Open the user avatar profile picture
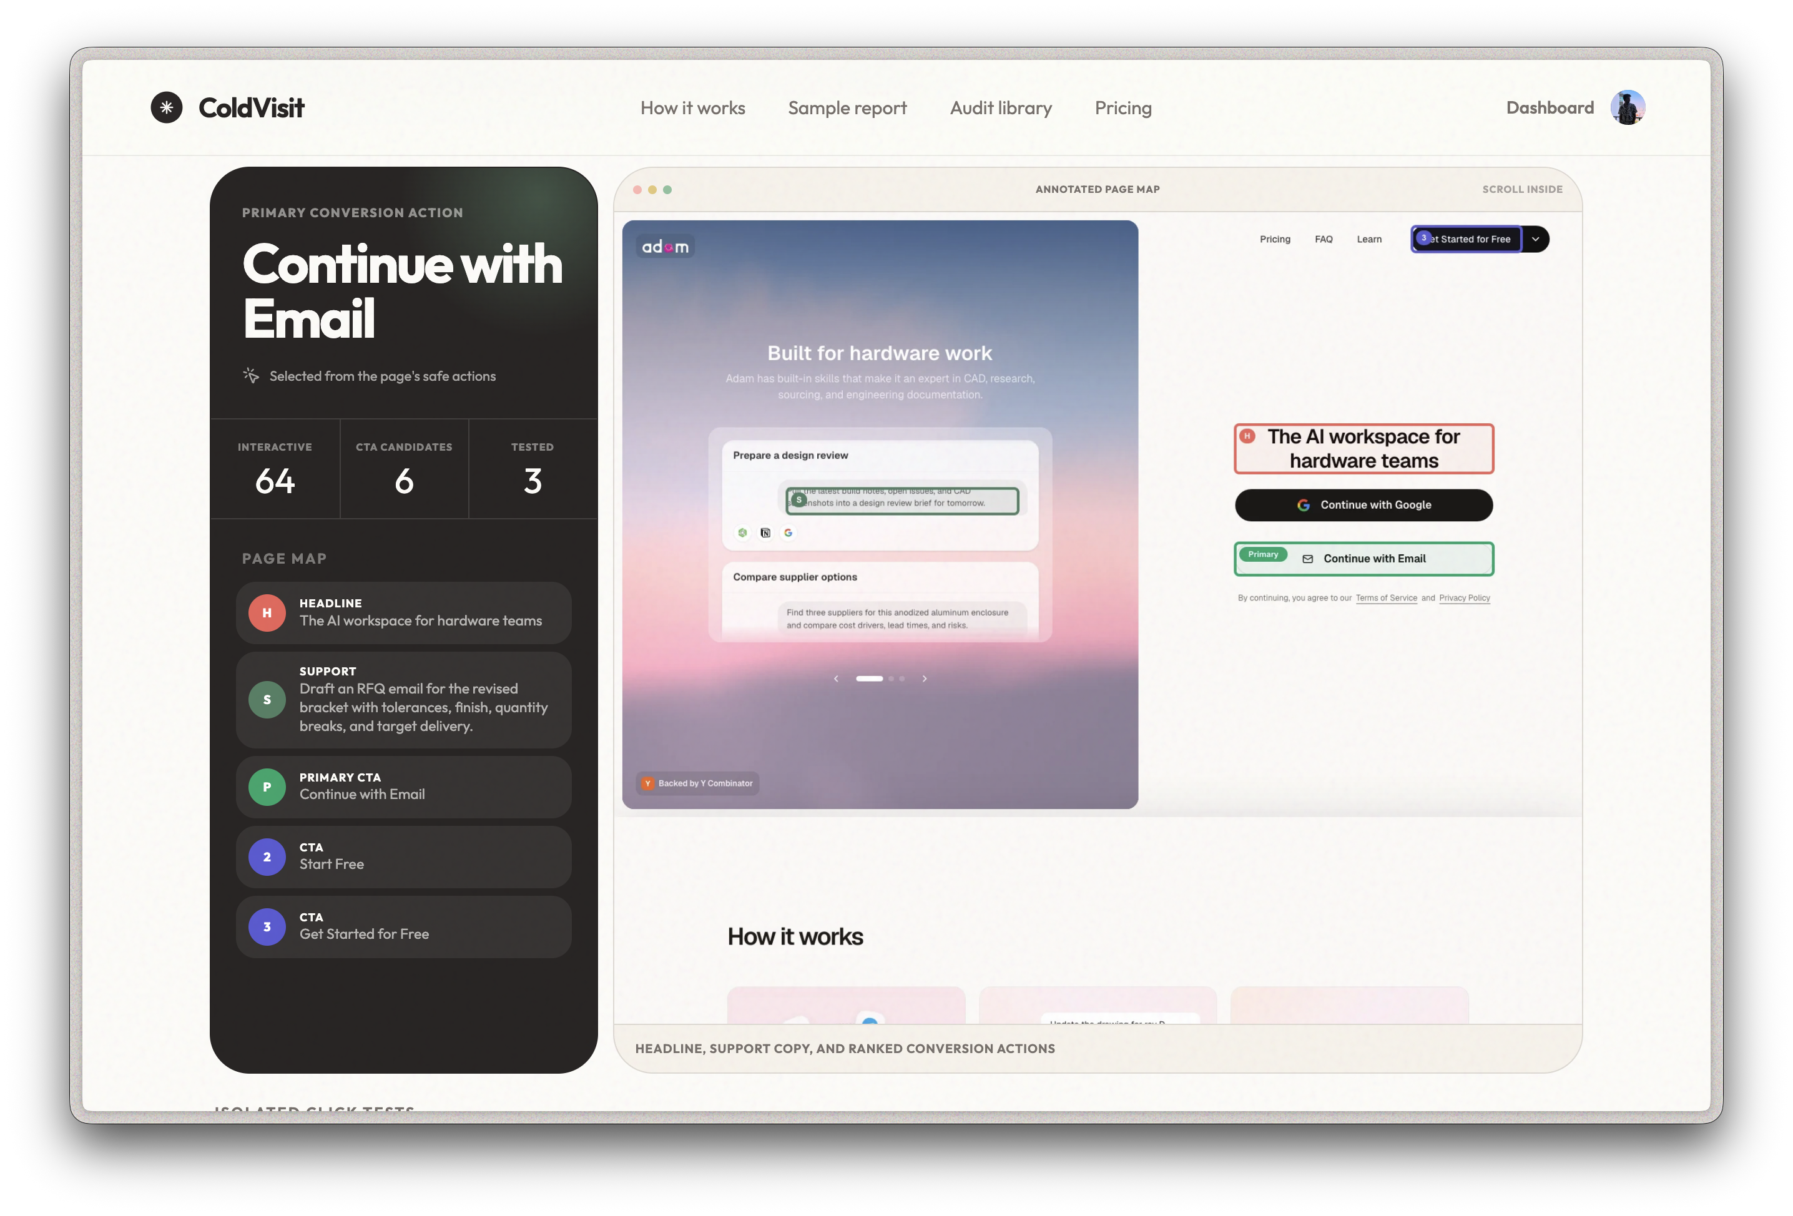This screenshot has width=1793, height=1216. 1627,107
